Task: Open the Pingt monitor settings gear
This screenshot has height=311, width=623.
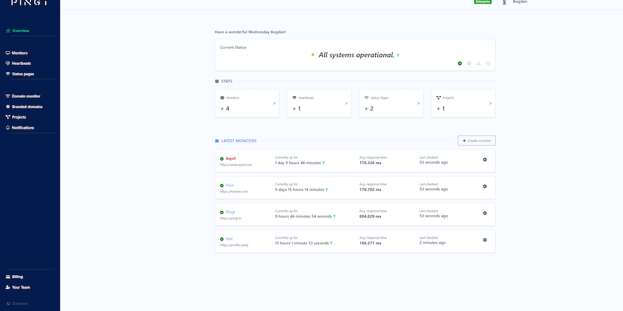Action: 484,213
